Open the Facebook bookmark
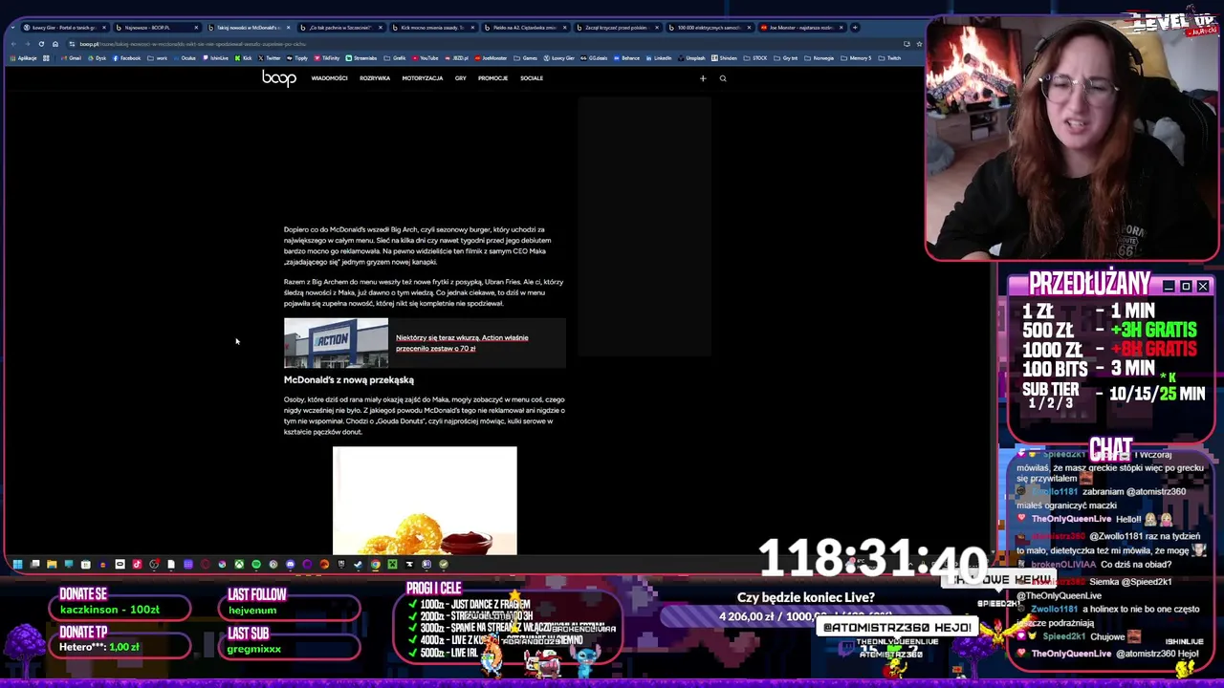This screenshot has width=1224, height=688. [x=127, y=58]
